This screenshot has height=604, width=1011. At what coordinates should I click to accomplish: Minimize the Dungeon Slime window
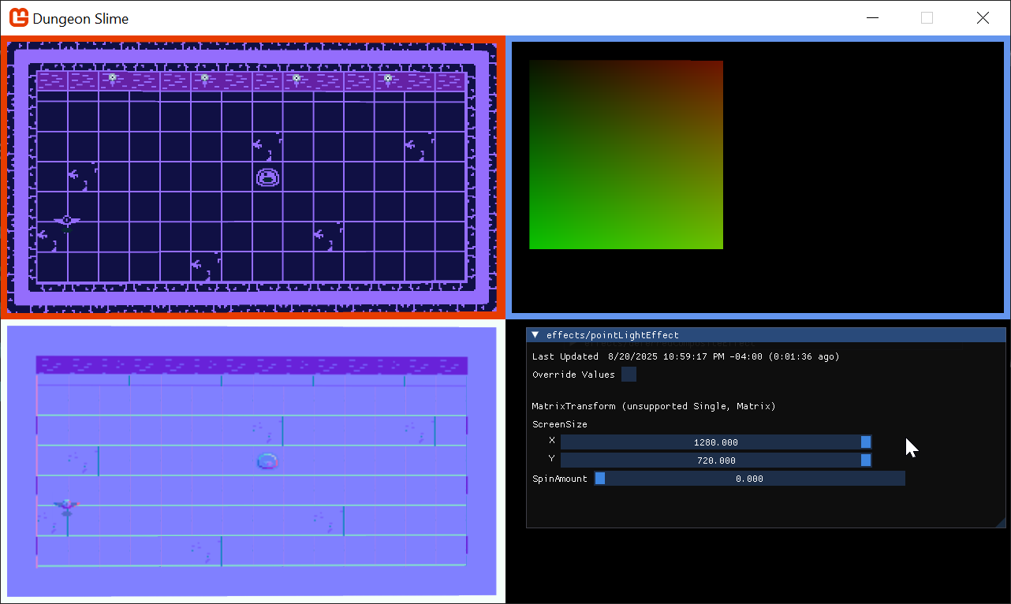click(x=872, y=17)
